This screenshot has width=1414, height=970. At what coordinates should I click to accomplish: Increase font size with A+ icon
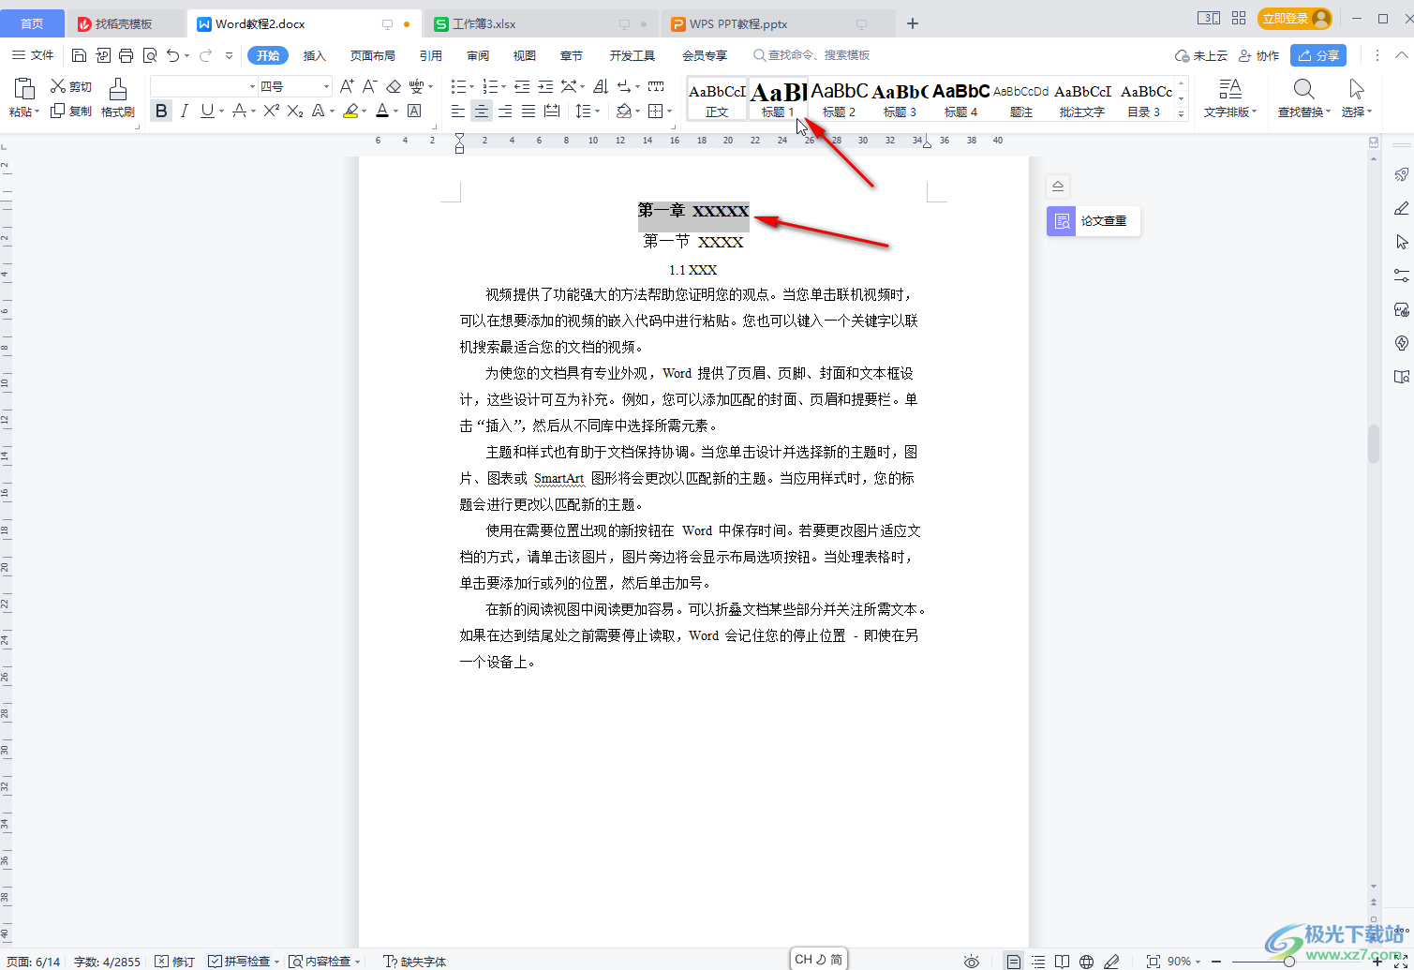coord(347,86)
